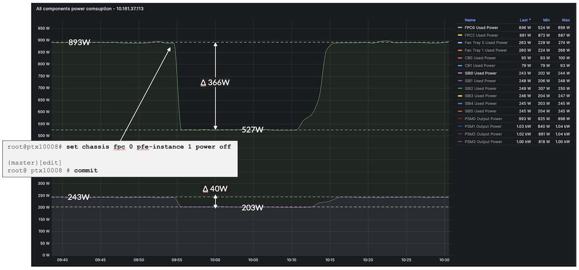Click the SIB3 Used Power color swatch

click(x=459, y=96)
